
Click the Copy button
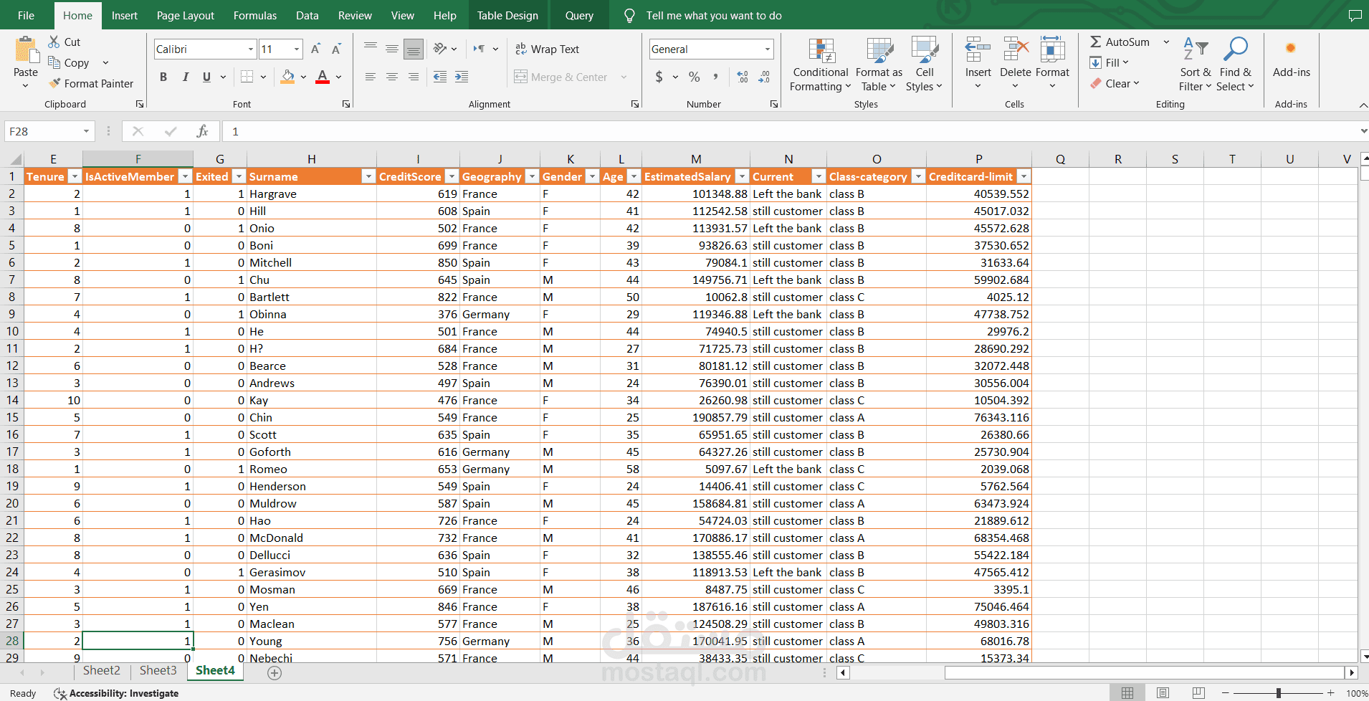69,62
